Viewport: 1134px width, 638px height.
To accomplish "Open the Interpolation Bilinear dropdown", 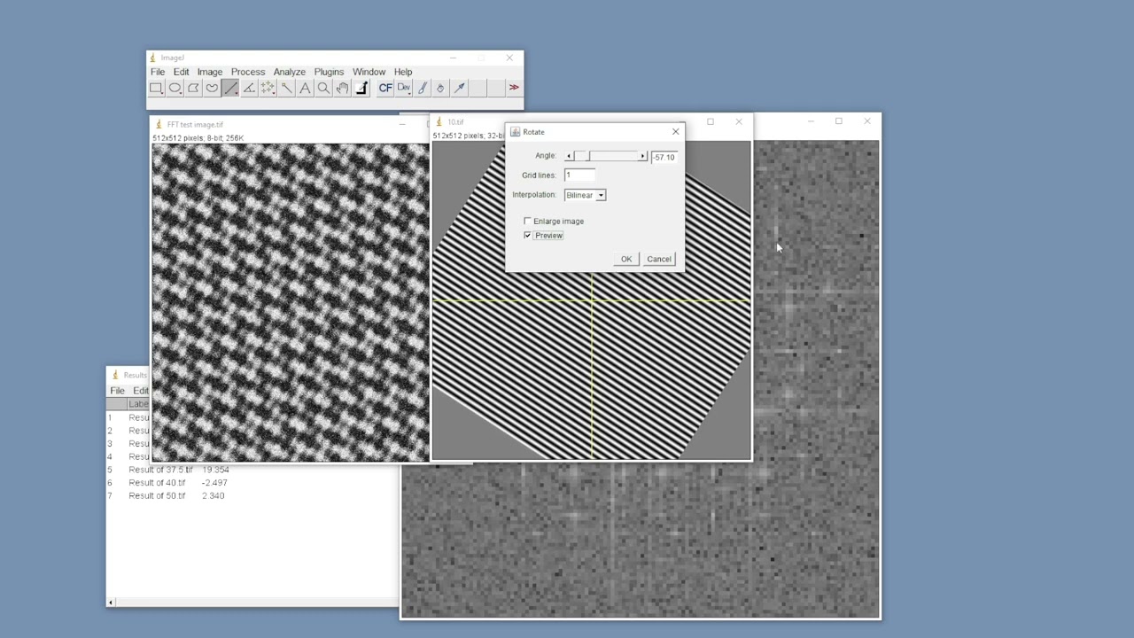I will pyautogui.click(x=585, y=195).
